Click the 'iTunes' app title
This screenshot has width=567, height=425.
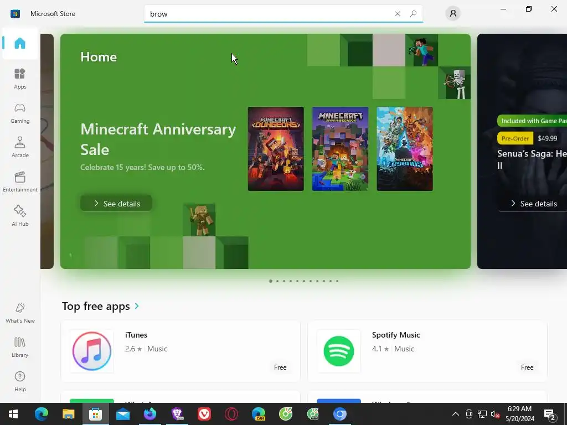point(136,335)
